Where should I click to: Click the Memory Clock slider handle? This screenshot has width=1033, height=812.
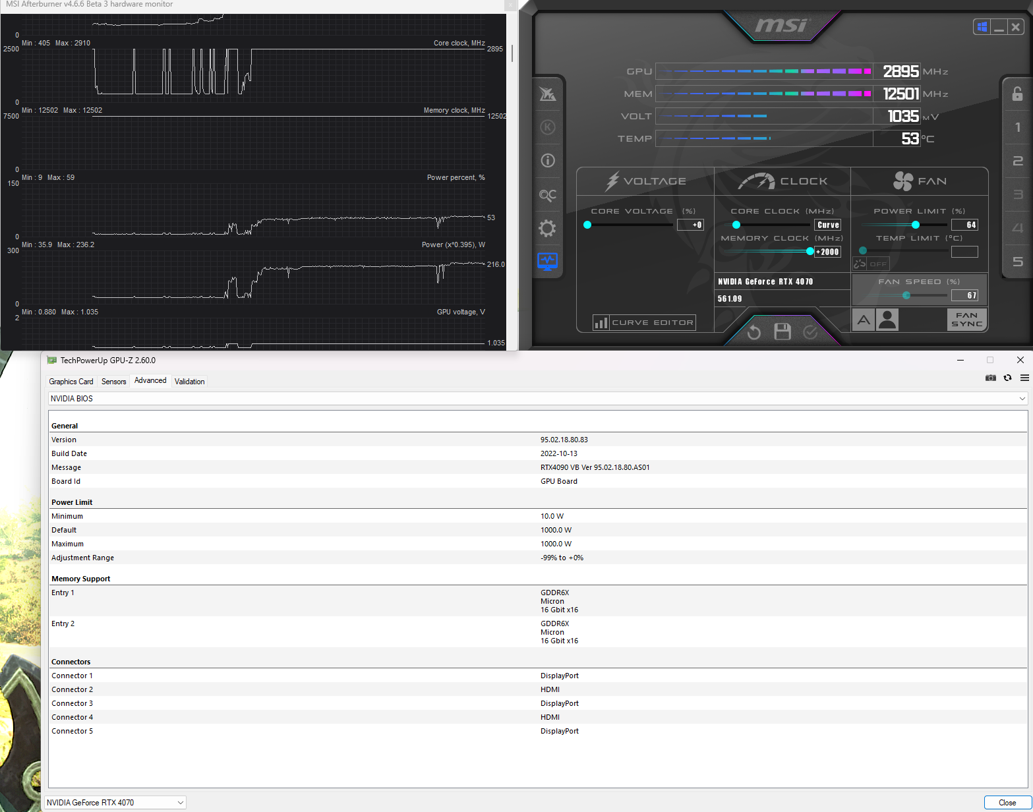point(810,251)
